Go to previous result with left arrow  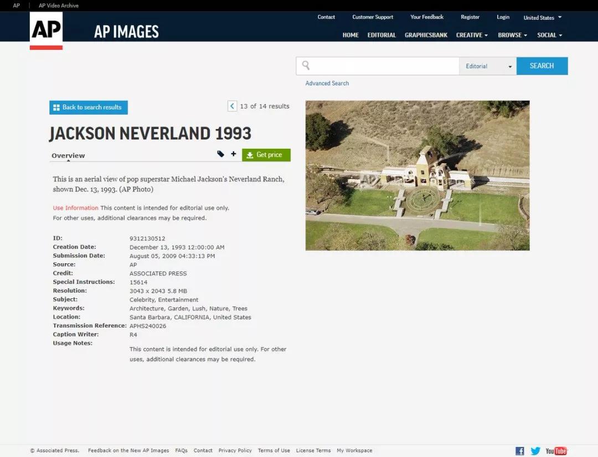click(232, 106)
